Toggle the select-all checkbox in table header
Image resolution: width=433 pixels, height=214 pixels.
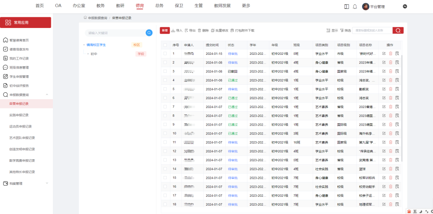coord(165,45)
